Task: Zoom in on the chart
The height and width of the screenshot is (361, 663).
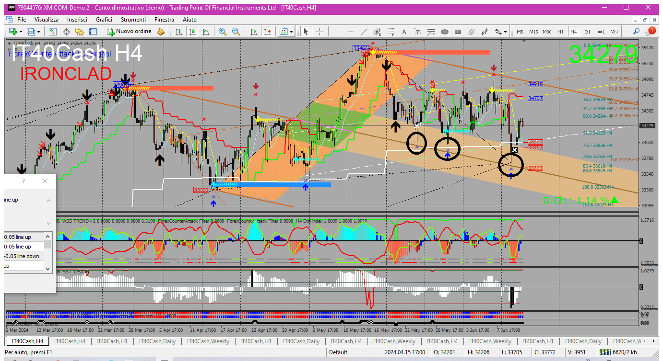Action: [x=223, y=32]
